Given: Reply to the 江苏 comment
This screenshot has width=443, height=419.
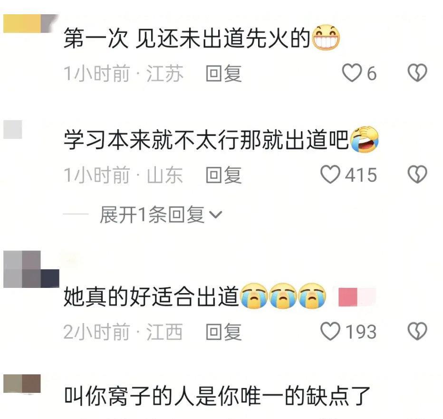Looking at the screenshot, I should tap(223, 74).
